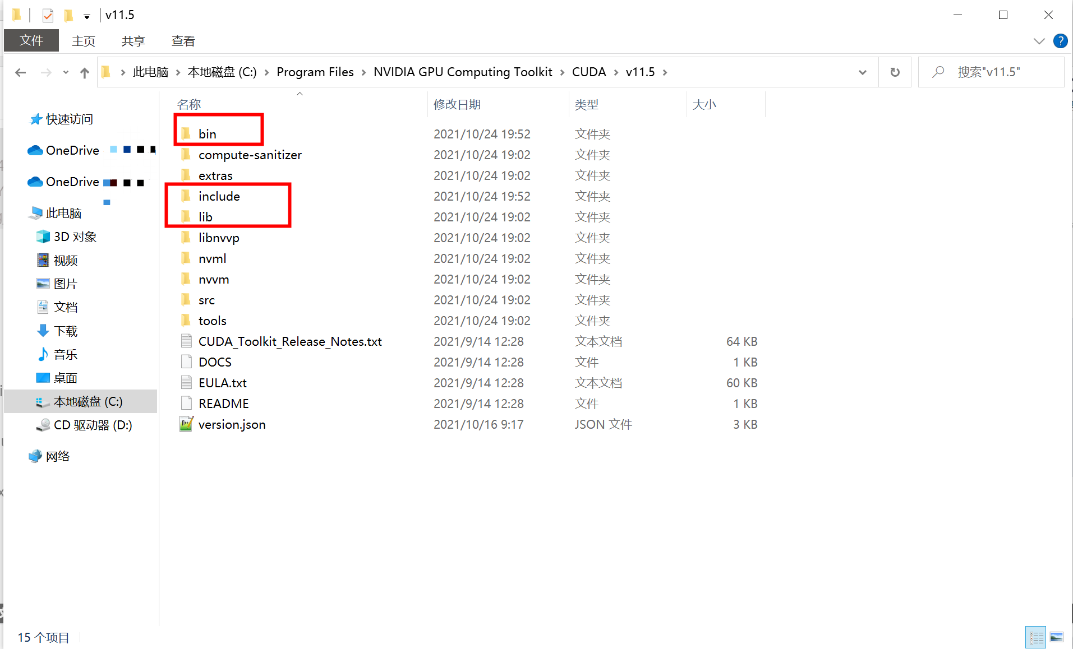Select the README file icon
Viewport: 1073px width, 649px height.
click(x=186, y=403)
